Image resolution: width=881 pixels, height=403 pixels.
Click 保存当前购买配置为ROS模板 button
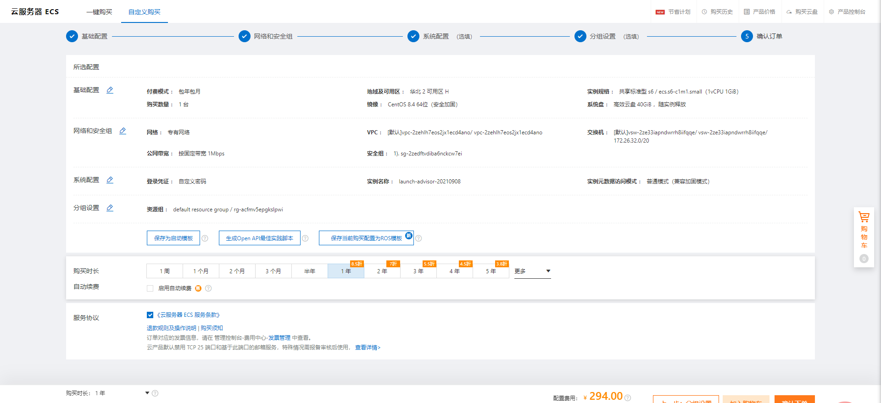(x=366, y=238)
